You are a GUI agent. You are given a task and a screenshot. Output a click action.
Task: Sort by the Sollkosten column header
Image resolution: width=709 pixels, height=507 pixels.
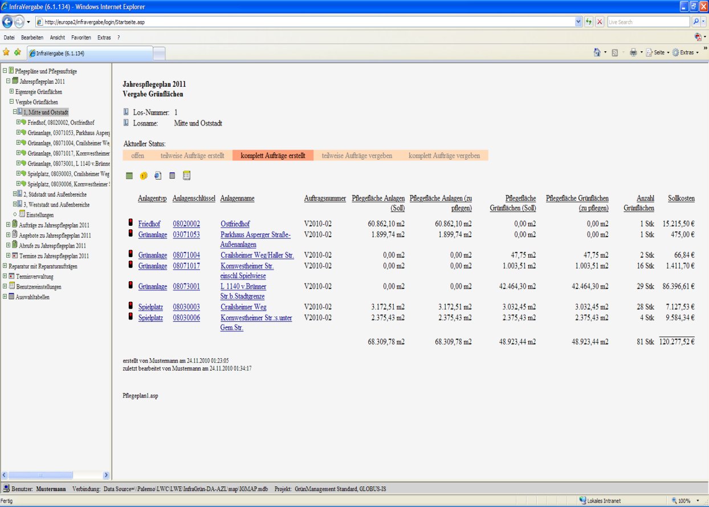(x=681, y=198)
